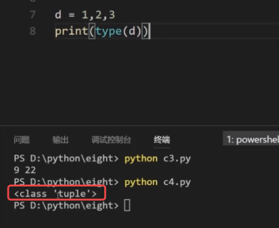Click the type function name on line 8
Image resolution: width=279 pixels, height=228 pixels.
tap(109, 31)
